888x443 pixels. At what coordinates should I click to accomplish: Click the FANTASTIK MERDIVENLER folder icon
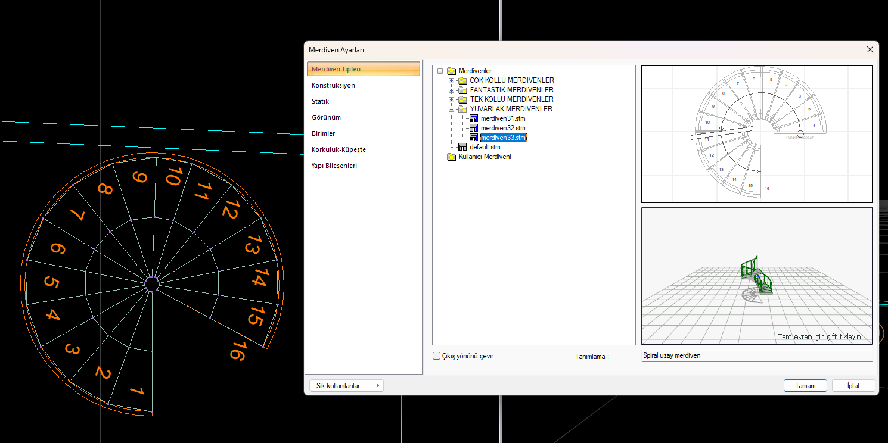pyautogui.click(x=462, y=90)
